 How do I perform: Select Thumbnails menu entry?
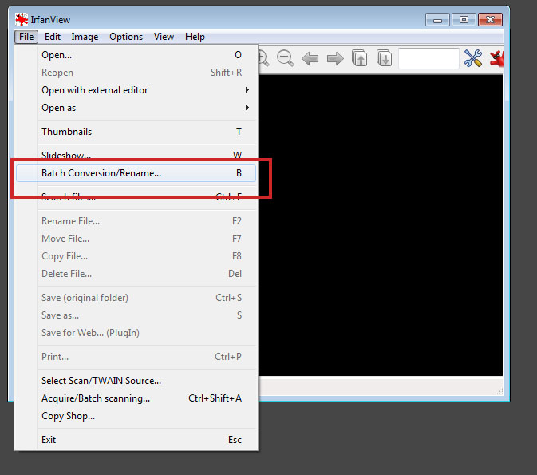[136, 132]
